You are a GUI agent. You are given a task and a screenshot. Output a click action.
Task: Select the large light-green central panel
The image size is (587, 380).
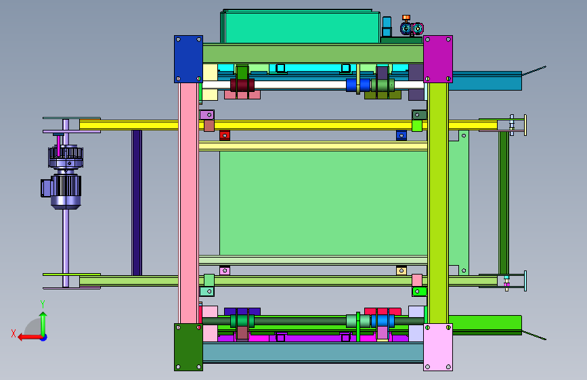pos(323,203)
